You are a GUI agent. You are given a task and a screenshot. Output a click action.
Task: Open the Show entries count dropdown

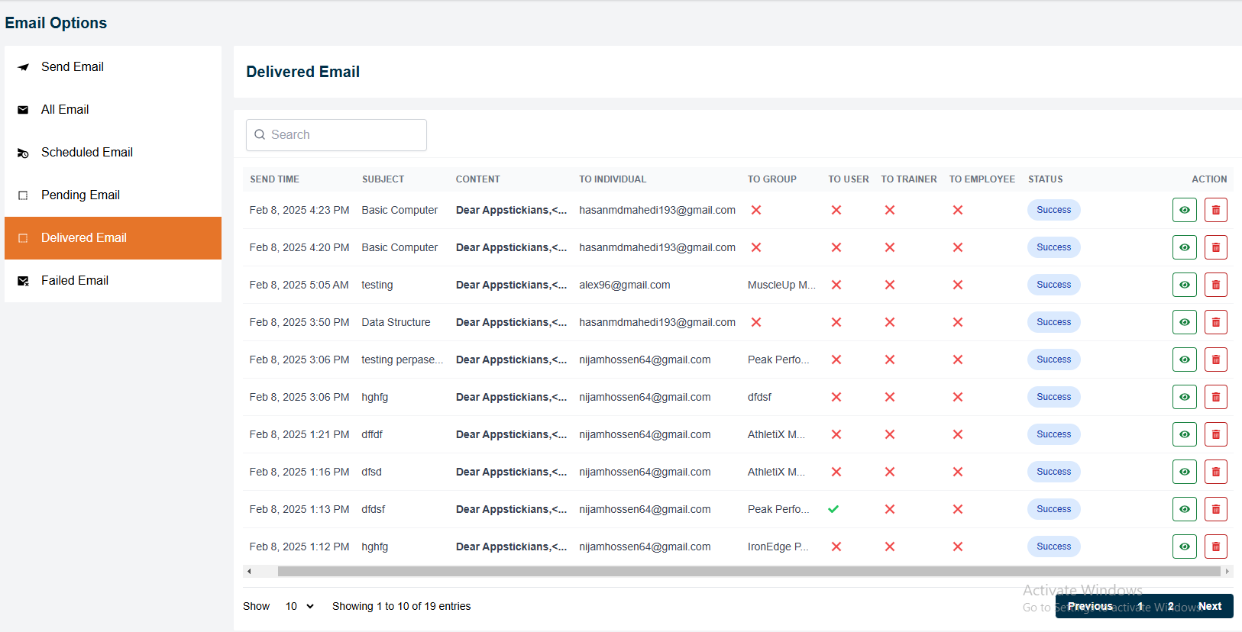point(299,606)
